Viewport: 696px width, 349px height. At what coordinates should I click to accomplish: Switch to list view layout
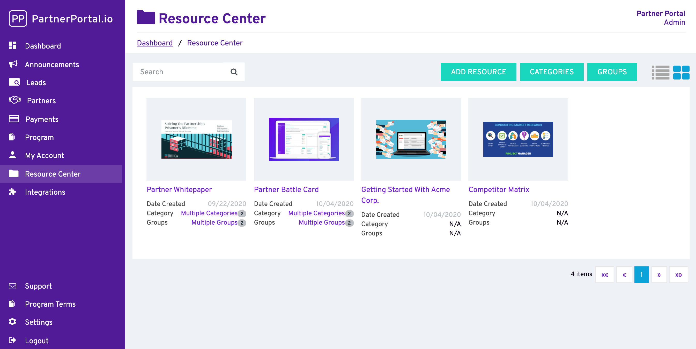pyautogui.click(x=660, y=72)
